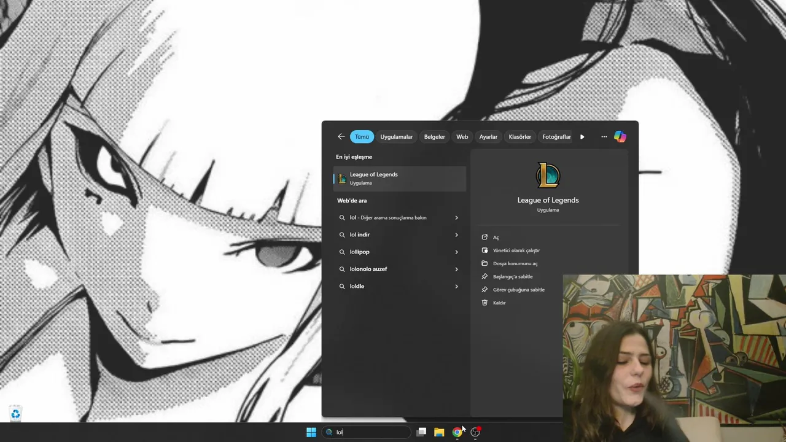The width and height of the screenshot is (786, 442).
Task: Select the 'loldle' web suggestion
Action: (x=400, y=286)
